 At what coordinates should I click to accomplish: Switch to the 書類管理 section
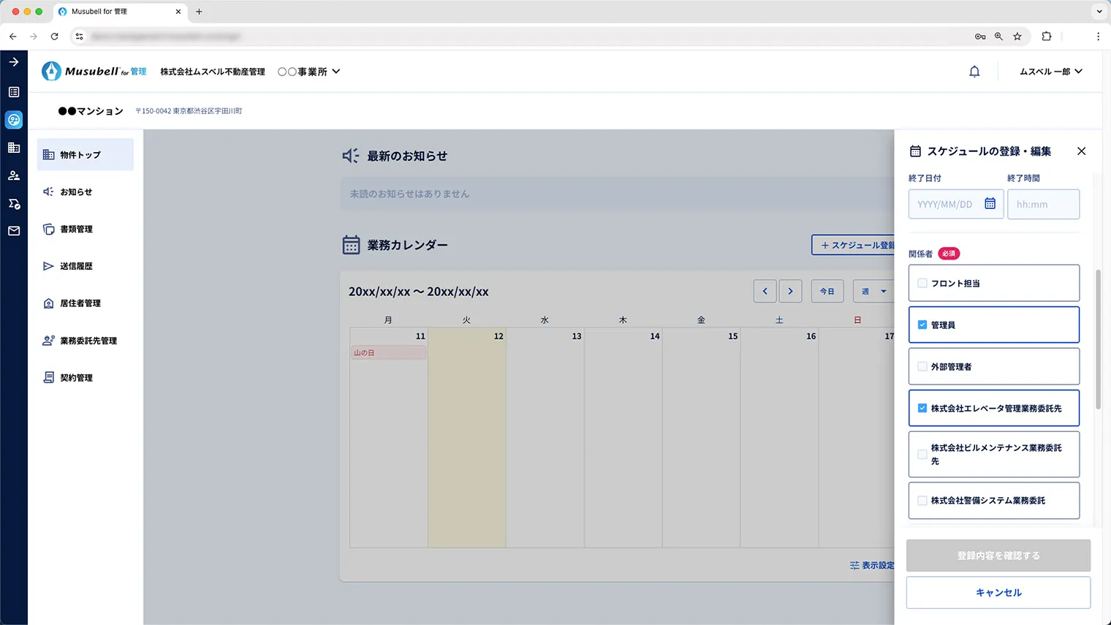pyautogui.click(x=77, y=229)
